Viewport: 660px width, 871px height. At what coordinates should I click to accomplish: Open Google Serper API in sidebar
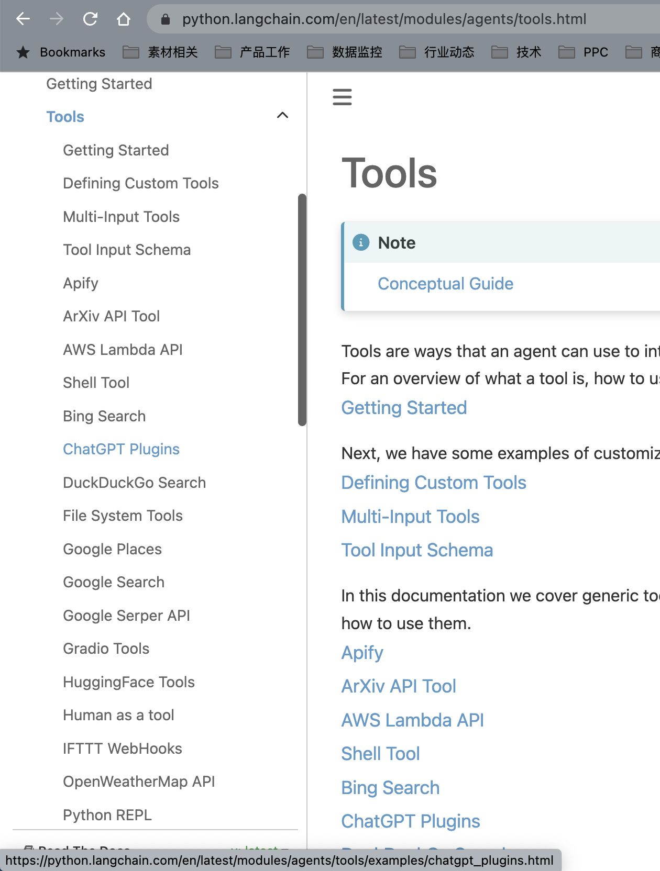(127, 616)
